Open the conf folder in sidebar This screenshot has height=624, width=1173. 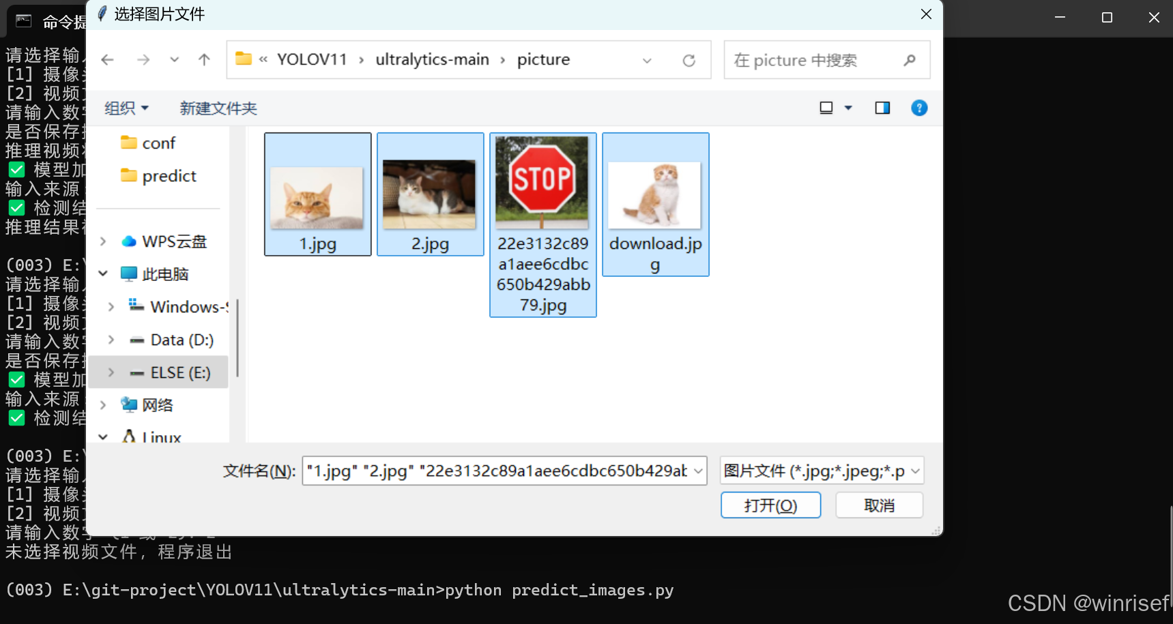coord(148,143)
